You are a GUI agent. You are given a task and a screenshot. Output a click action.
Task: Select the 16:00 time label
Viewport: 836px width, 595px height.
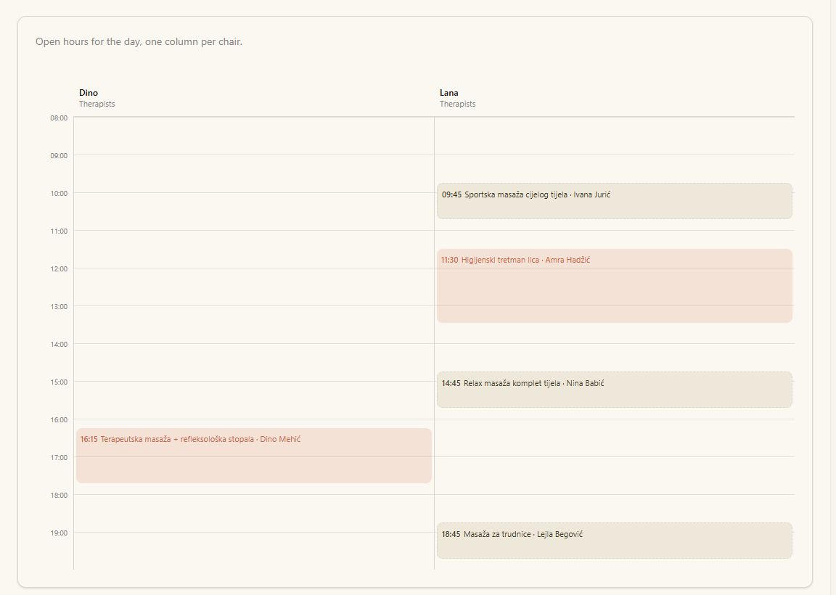(60, 419)
